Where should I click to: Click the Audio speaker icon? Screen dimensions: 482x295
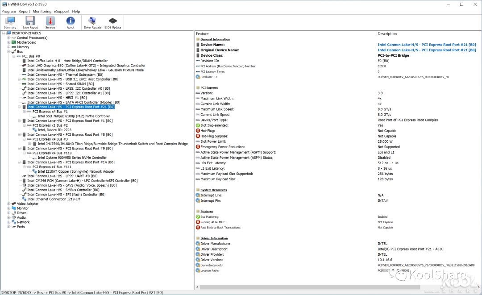point(14,217)
